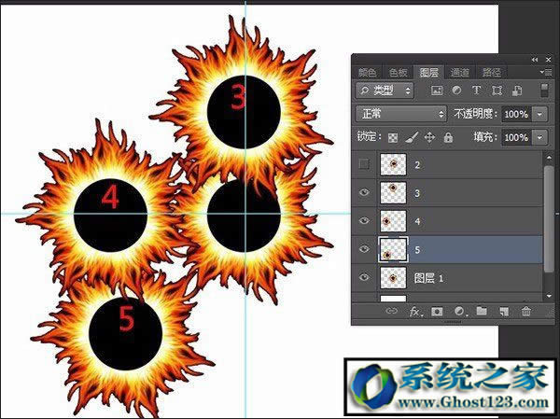Lock image pixels brush icon
The height and width of the screenshot is (419, 560).
[x=412, y=137]
